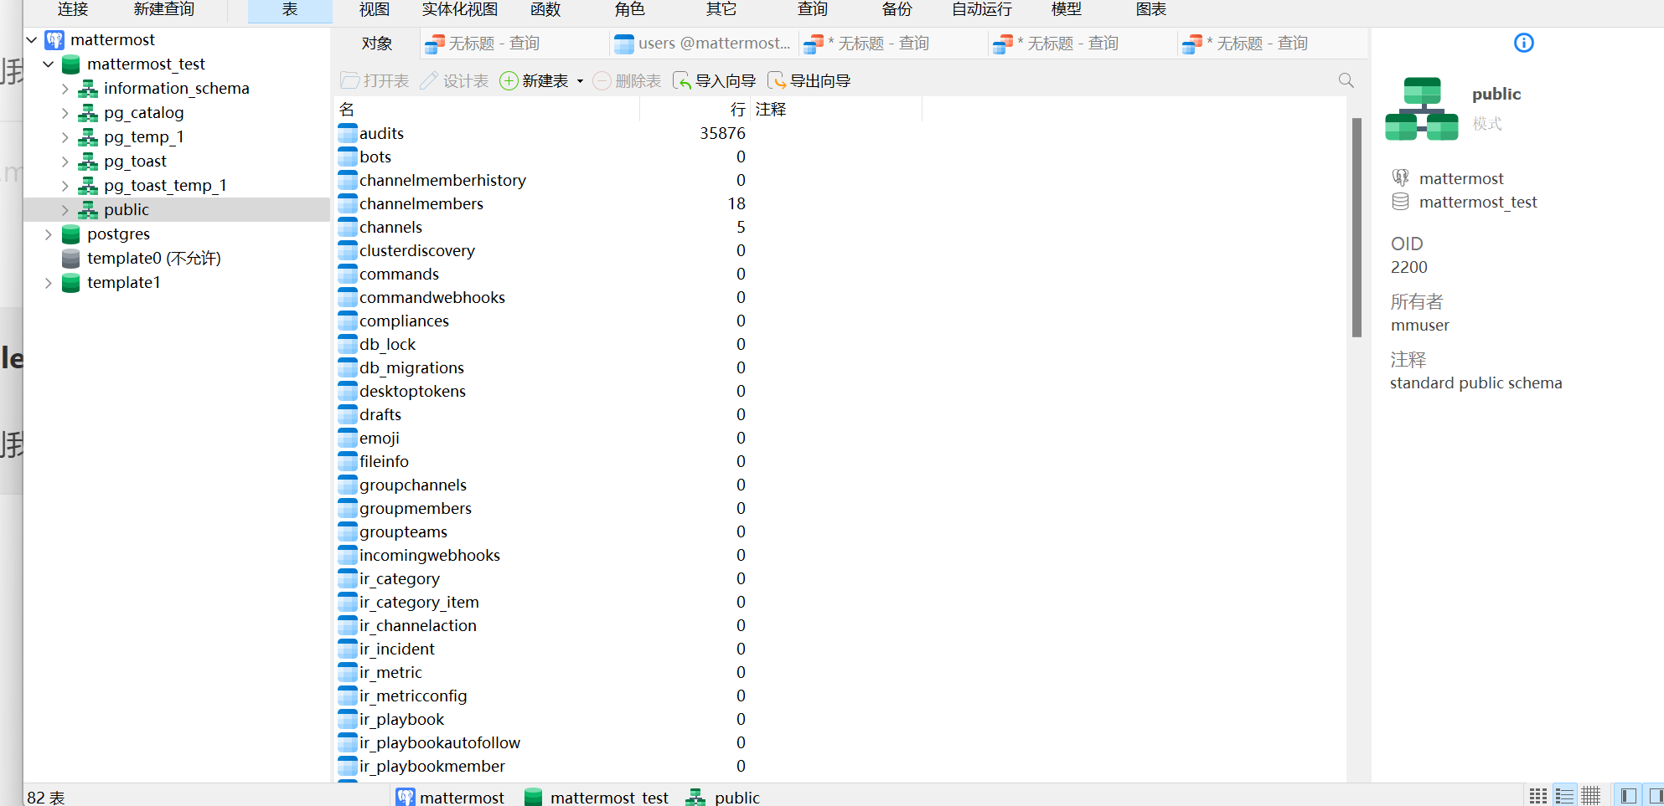The height and width of the screenshot is (806, 1664).
Task: Switch to detail table view in status bar
Action: (x=1590, y=796)
